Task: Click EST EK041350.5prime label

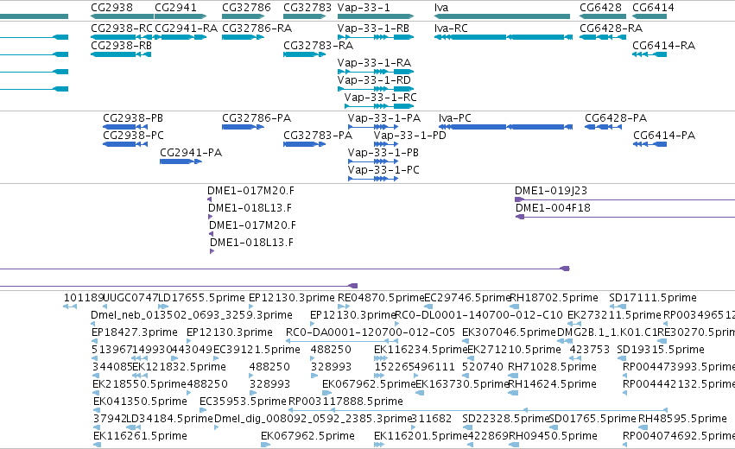Action: pos(140,402)
